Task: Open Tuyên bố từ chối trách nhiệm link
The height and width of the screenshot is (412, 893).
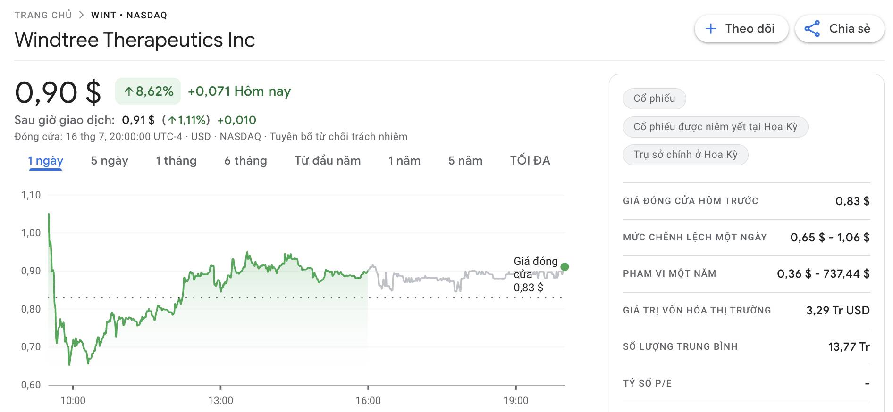Action: coord(338,137)
